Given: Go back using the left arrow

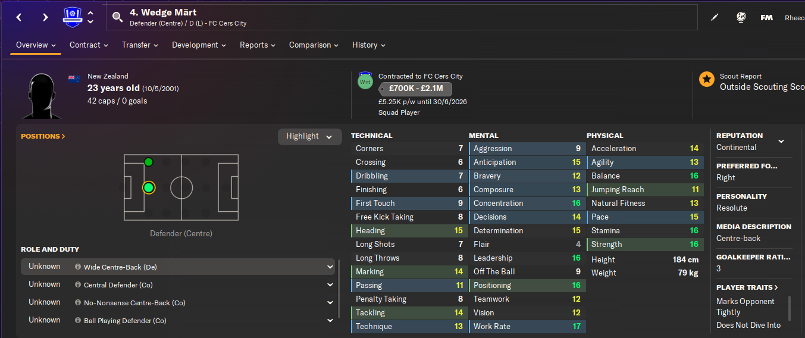Looking at the screenshot, I should click(19, 17).
